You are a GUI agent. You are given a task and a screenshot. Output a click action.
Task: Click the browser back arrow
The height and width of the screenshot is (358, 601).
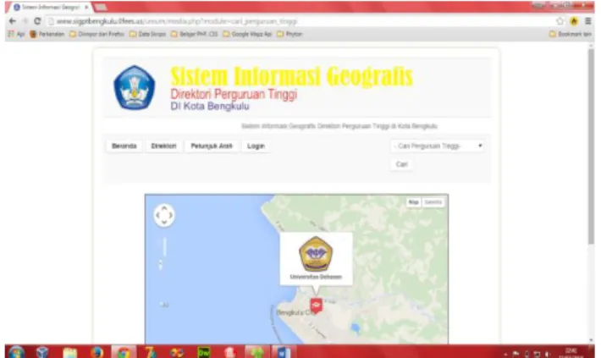(x=12, y=21)
